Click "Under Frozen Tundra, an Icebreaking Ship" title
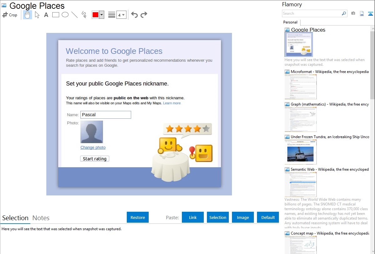Image resolution: width=375 pixels, height=254 pixels. pos(330,137)
